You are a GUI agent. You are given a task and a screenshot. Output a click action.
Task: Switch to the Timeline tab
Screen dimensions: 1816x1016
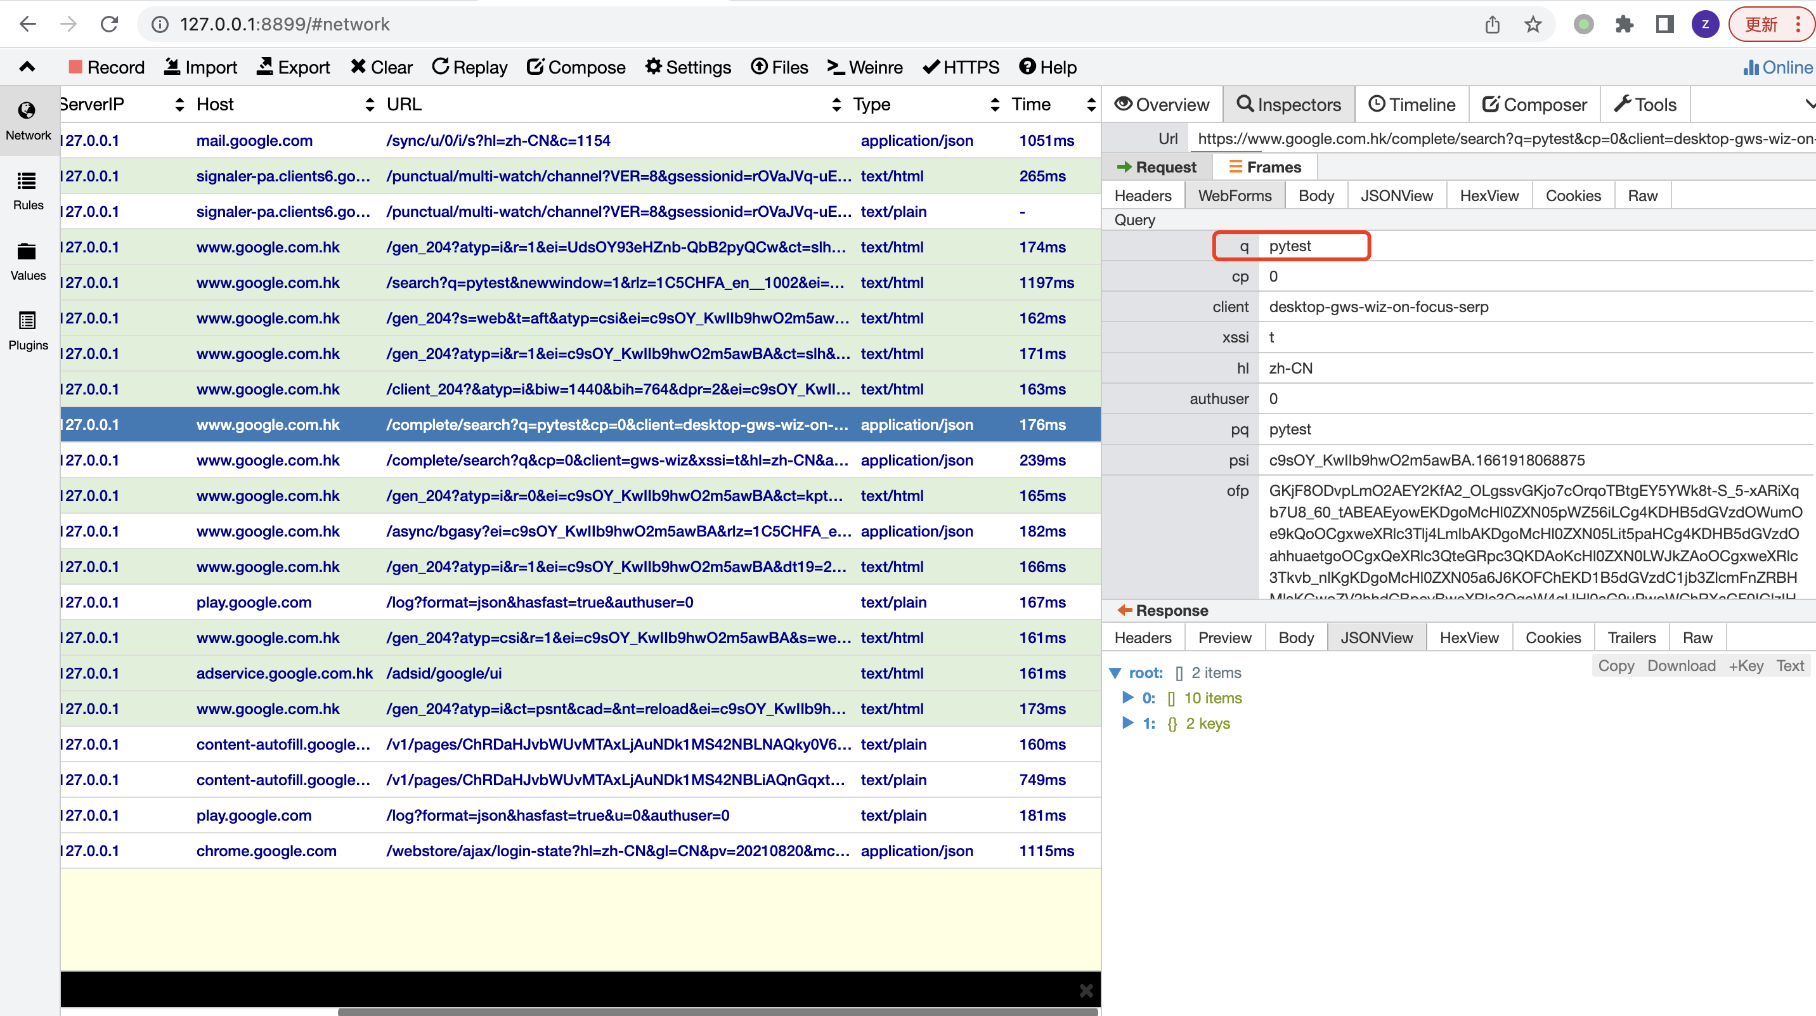point(1412,105)
